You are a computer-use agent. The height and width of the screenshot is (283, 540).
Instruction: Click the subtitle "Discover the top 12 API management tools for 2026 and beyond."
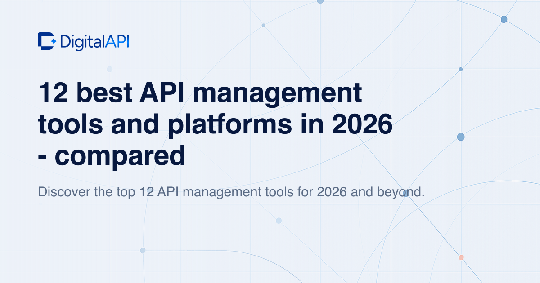[x=231, y=192]
